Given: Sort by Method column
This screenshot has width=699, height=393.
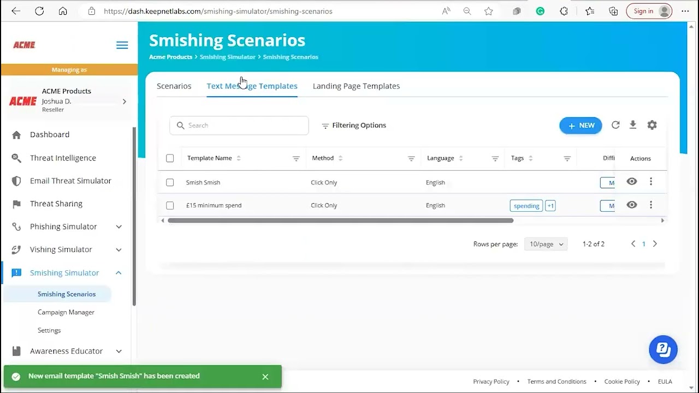Looking at the screenshot, I should point(340,158).
